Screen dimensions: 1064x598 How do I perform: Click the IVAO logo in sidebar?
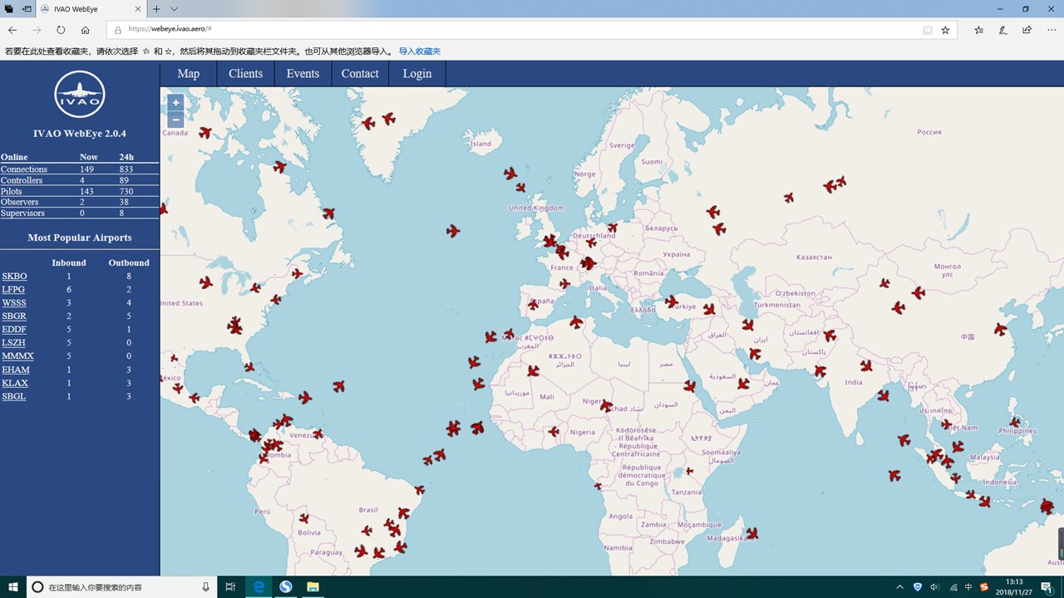(x=80, y=95)
